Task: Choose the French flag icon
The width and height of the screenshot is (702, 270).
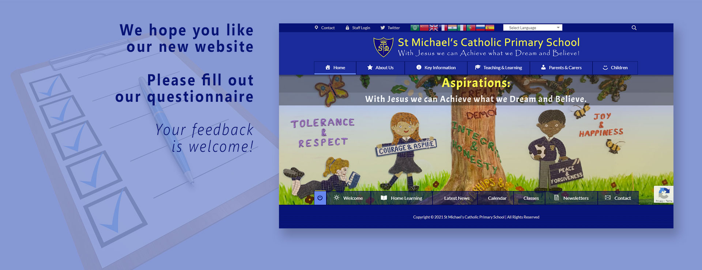Action: click(x=443, y=28)
